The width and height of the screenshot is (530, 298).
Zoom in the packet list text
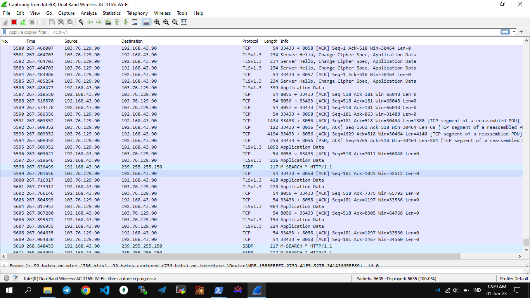point(157,22)
